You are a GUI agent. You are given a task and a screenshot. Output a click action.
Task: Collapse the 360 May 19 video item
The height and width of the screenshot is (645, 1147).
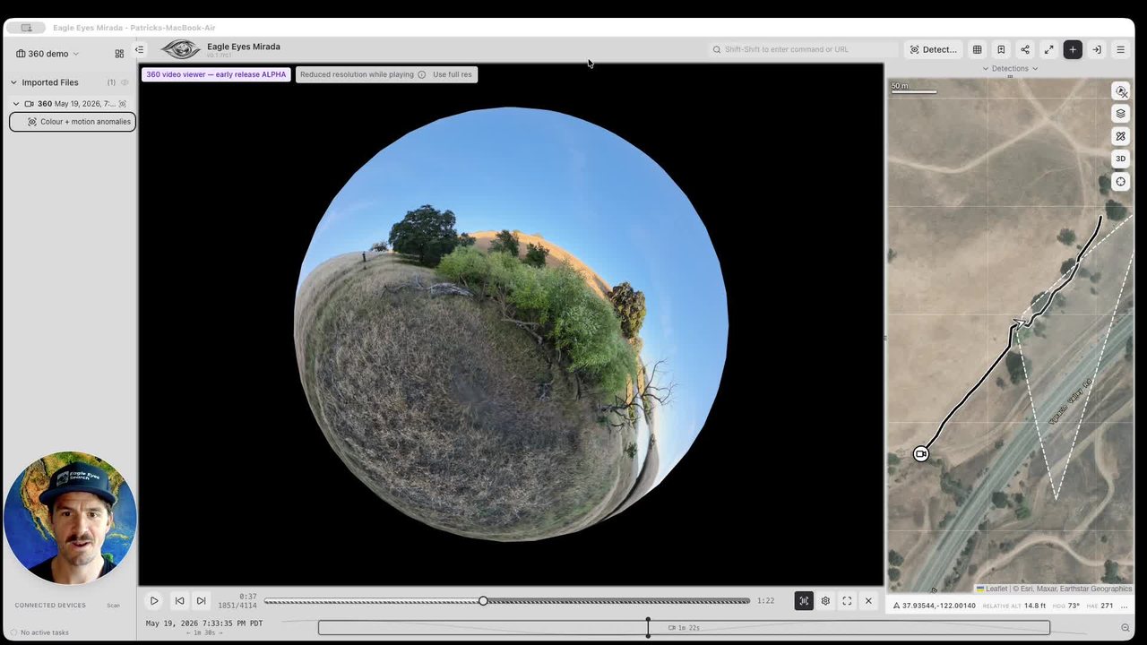[16, 104]
